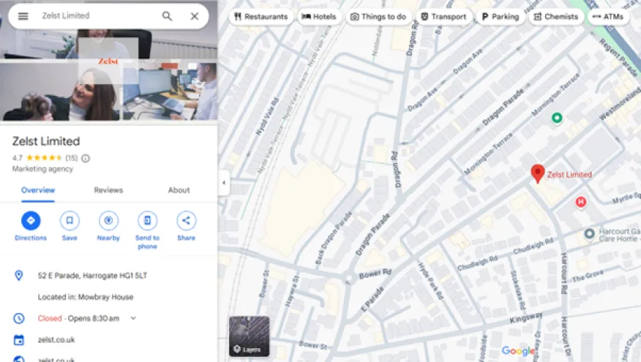Click the address location pin icon
The image size is (641, 362).
pos(19,276)
